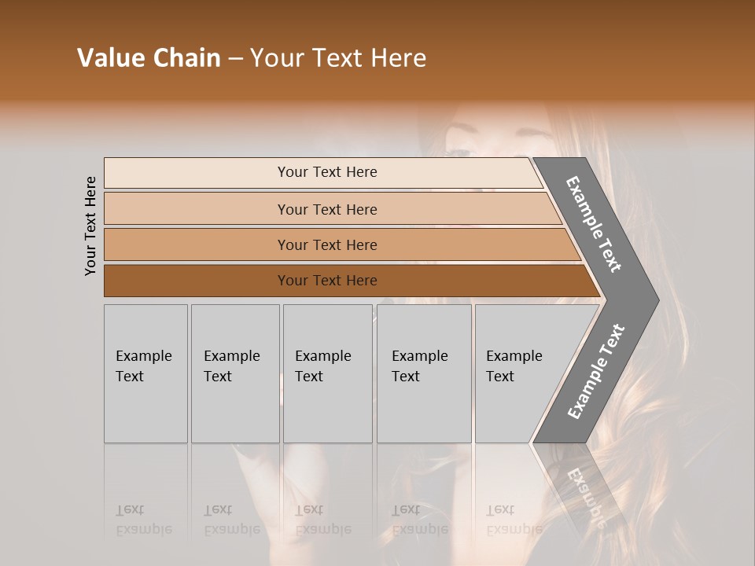Click the reflected text below the middle box

[x=323, y=520]
